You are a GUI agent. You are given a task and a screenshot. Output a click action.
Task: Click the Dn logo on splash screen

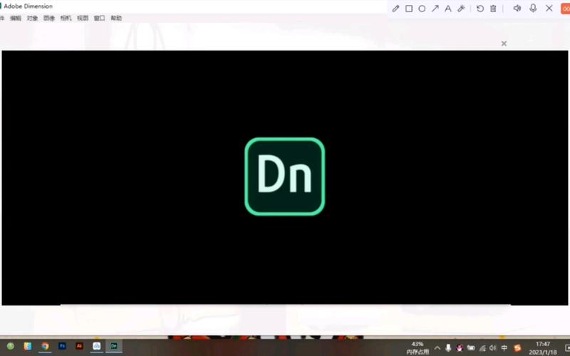pyautogui.click(x=284, y=177)
